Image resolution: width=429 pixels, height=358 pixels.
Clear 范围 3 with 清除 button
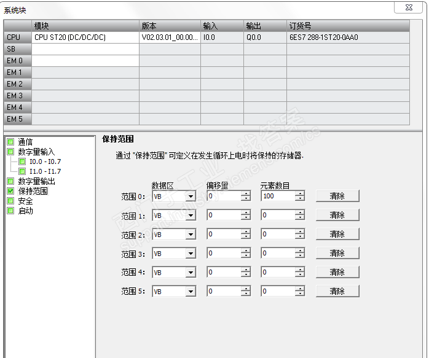tap(337, 254)
